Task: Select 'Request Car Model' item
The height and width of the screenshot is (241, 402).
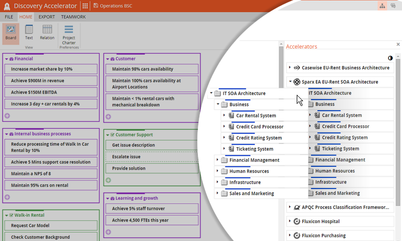Action: tap(51, 226)
